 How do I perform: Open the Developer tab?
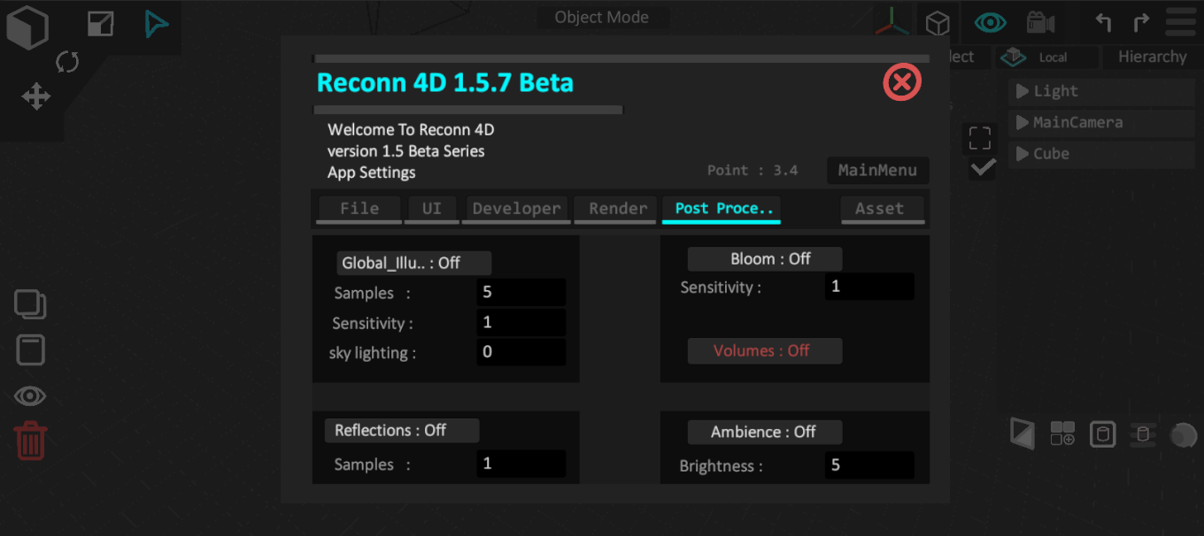516,209
